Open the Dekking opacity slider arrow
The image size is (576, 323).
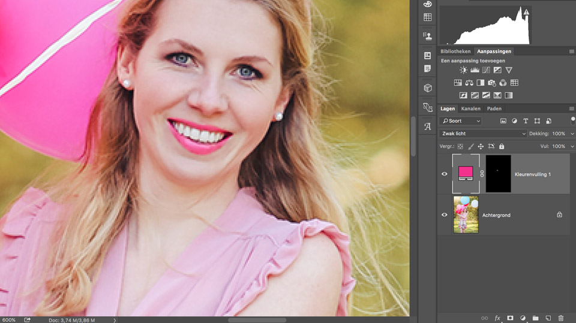(572, 134)
